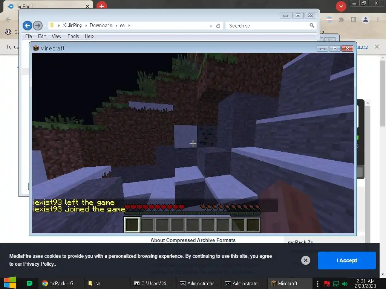Switch to the 7-Zip C:\Users\Xi taskbar item
The image size is (386, 289).
tap(153, 283)
